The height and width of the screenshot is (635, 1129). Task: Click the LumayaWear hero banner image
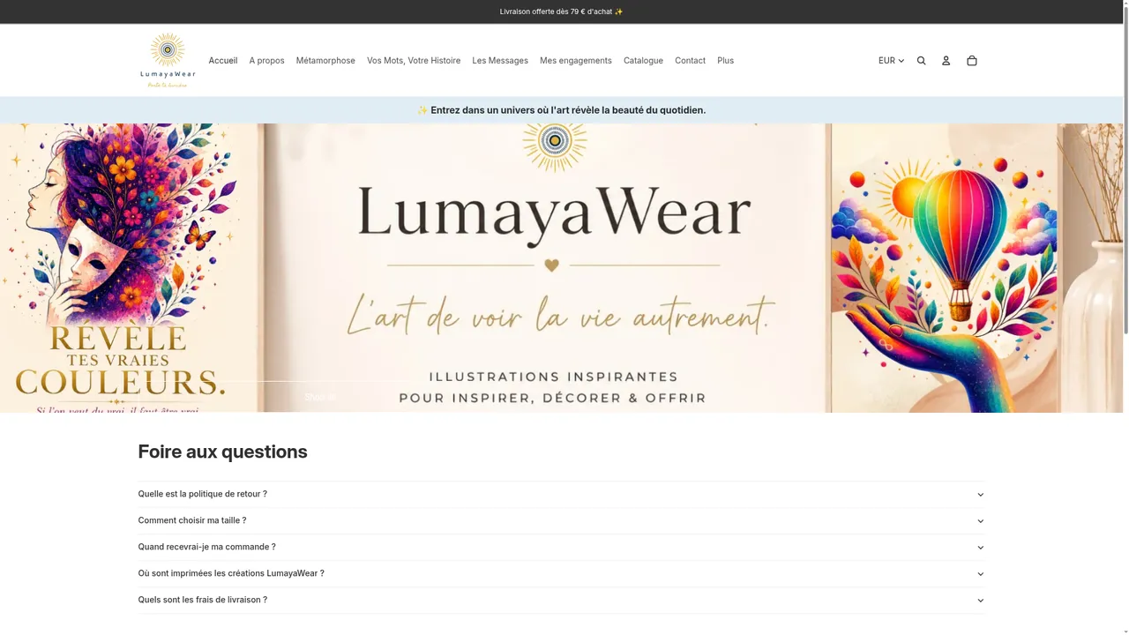[561, 268]
